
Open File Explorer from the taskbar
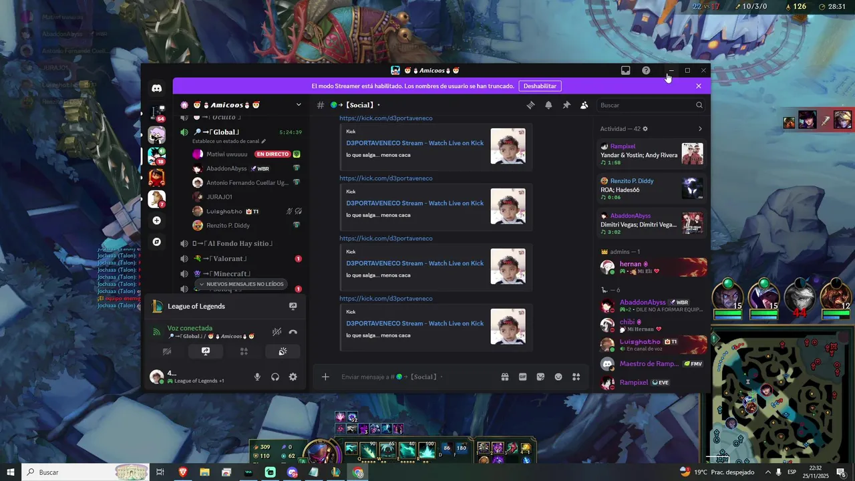(x=204, y=472)
